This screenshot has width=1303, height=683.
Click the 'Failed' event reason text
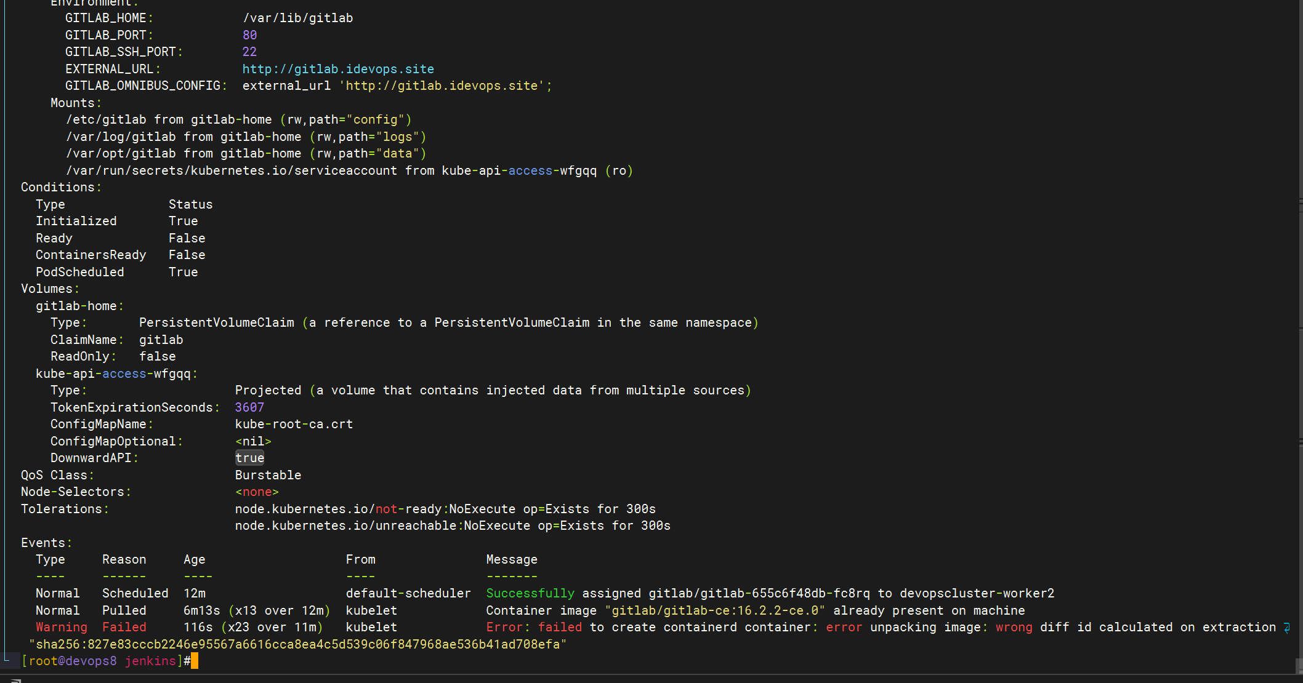click(x=124, y=627)
